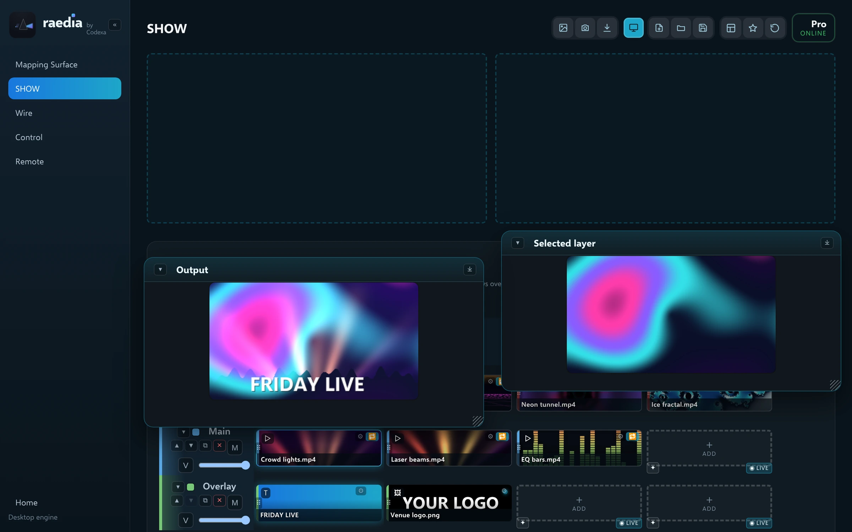Dock the Selected layer panel with the download icon

[827, 243]
